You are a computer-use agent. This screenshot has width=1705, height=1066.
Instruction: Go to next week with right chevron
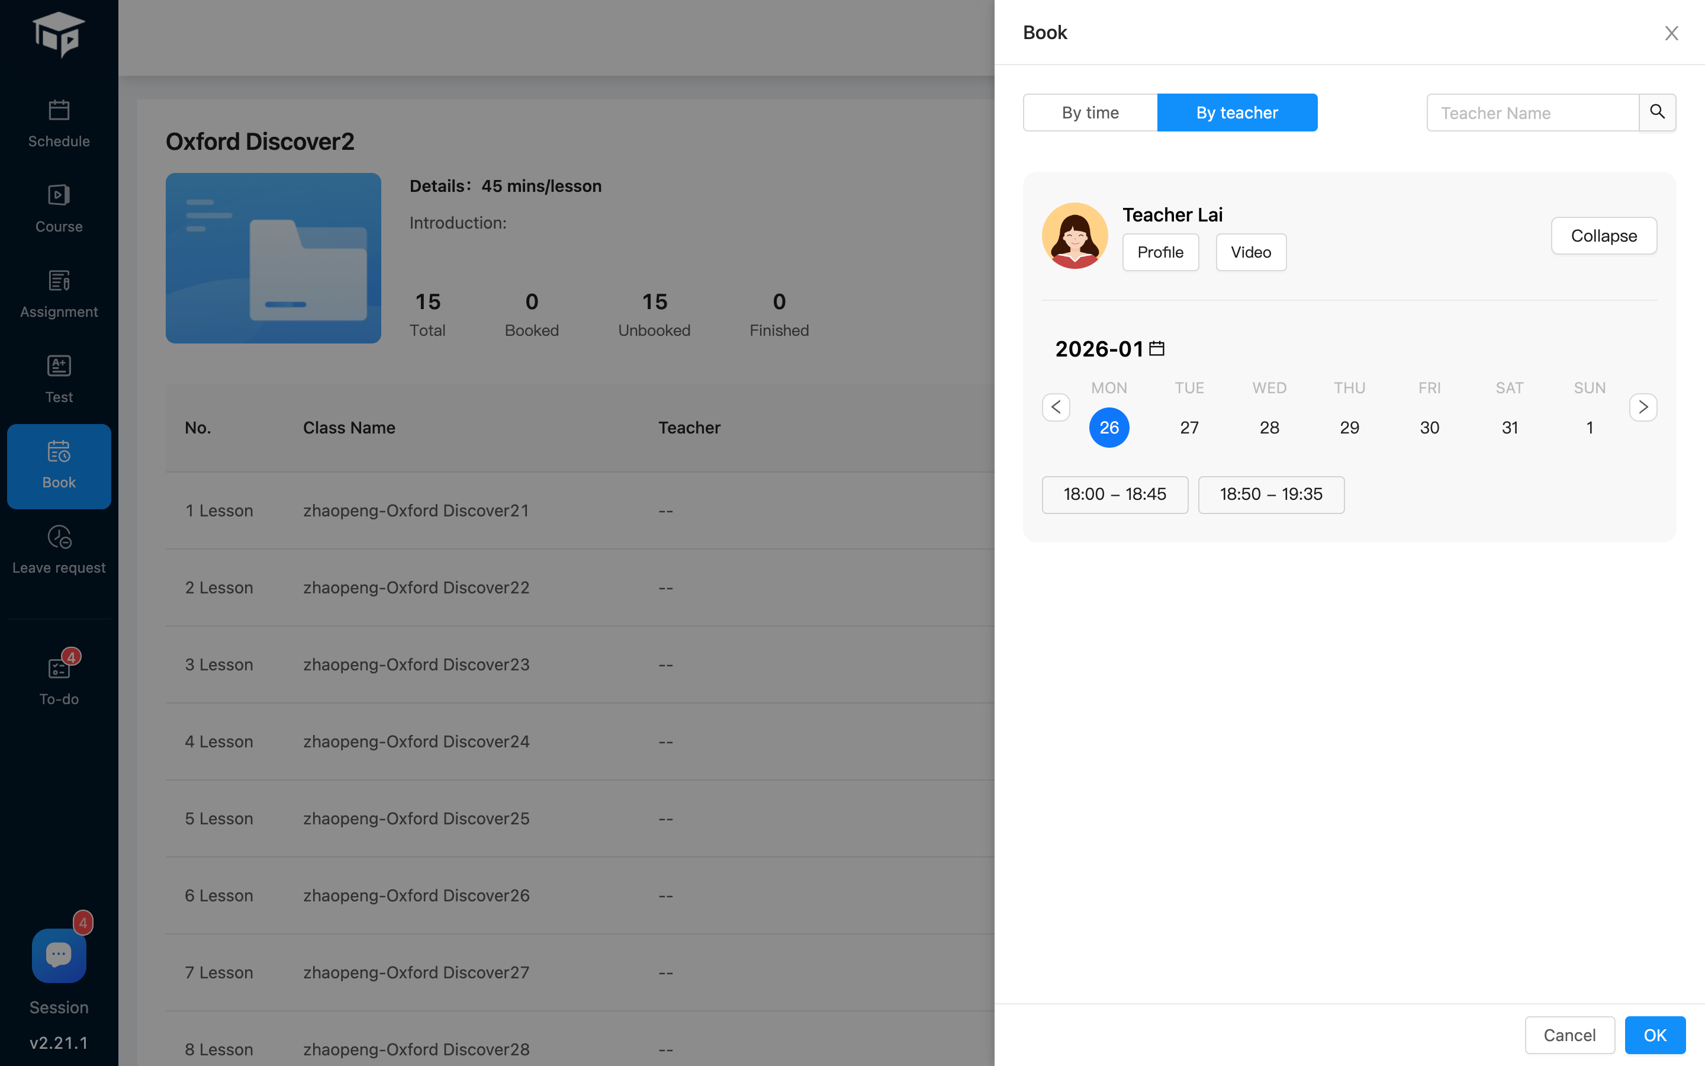1642,407
